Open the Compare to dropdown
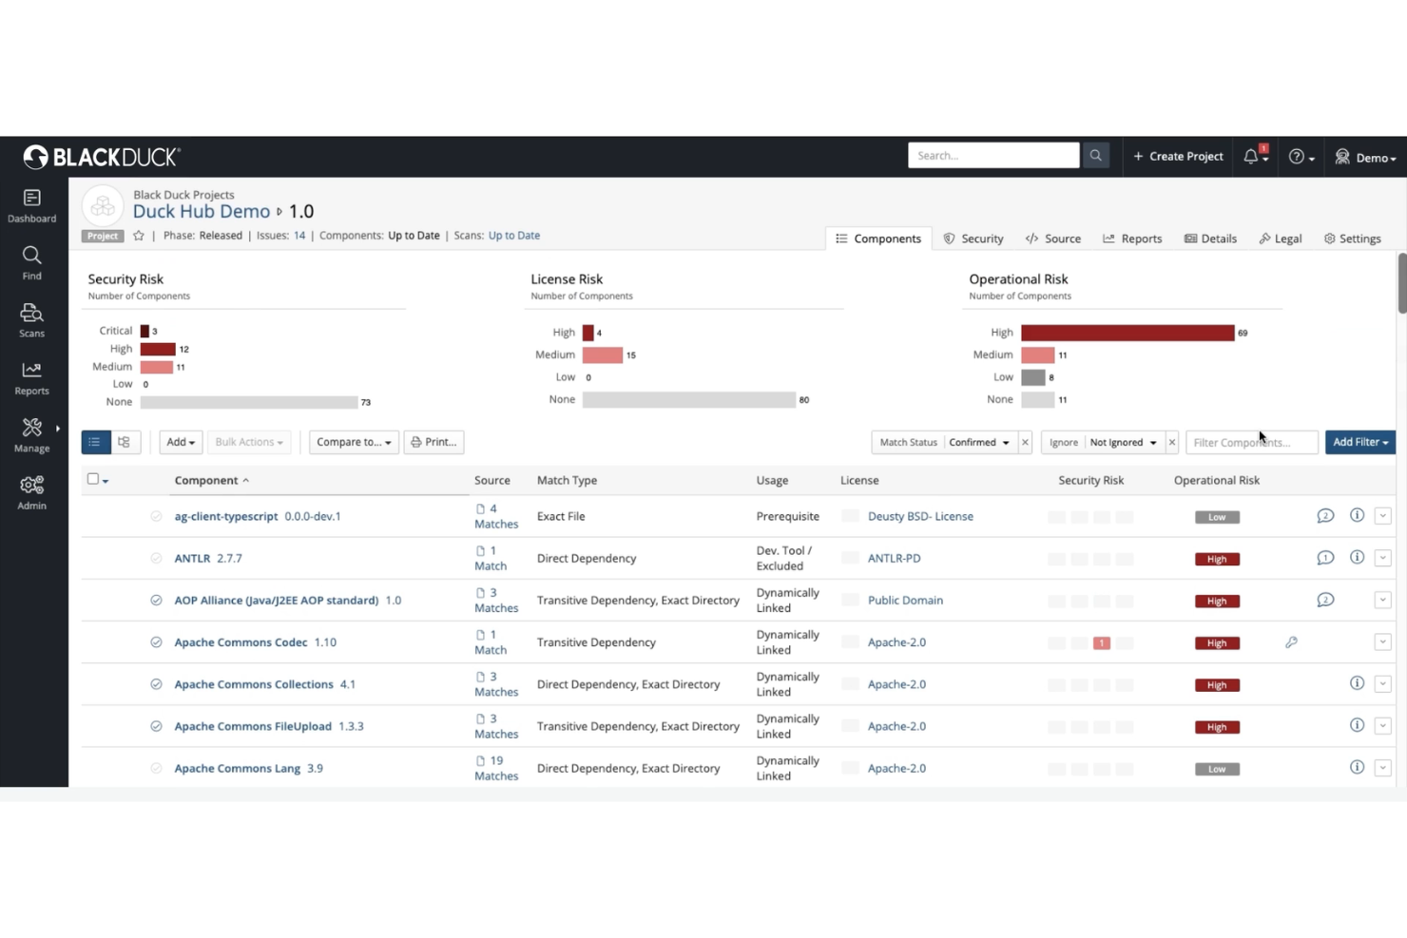This screenshot has height=938, width=1407. point(354,442)
